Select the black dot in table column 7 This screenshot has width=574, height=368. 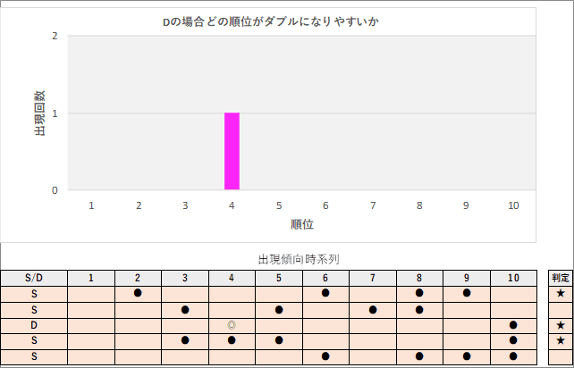tap(373, 309)
